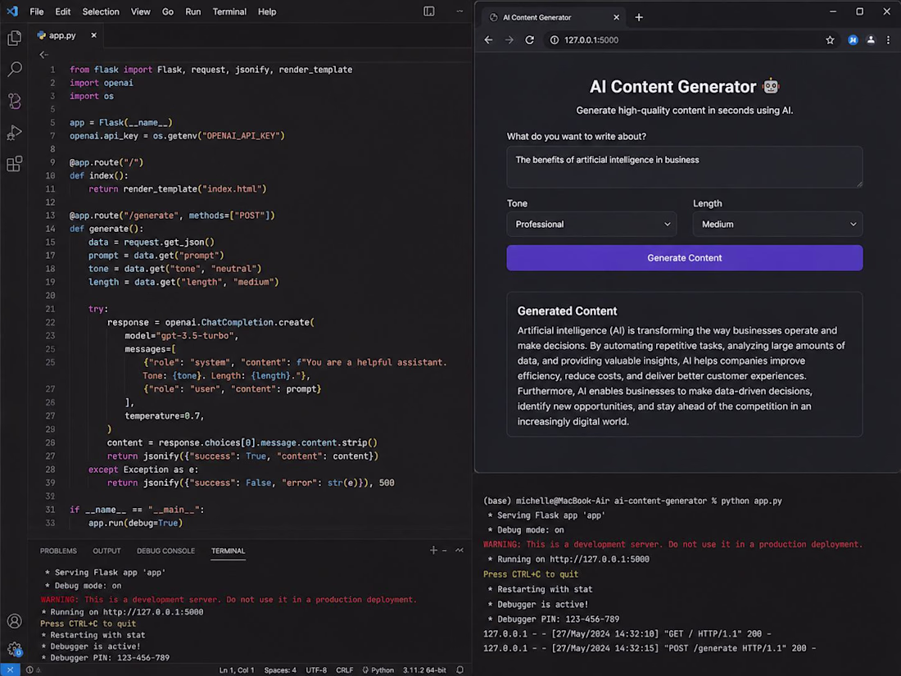Click the remote window status bar icon
This screenshot has height=676, width=901.
click(x=10, y=669)
